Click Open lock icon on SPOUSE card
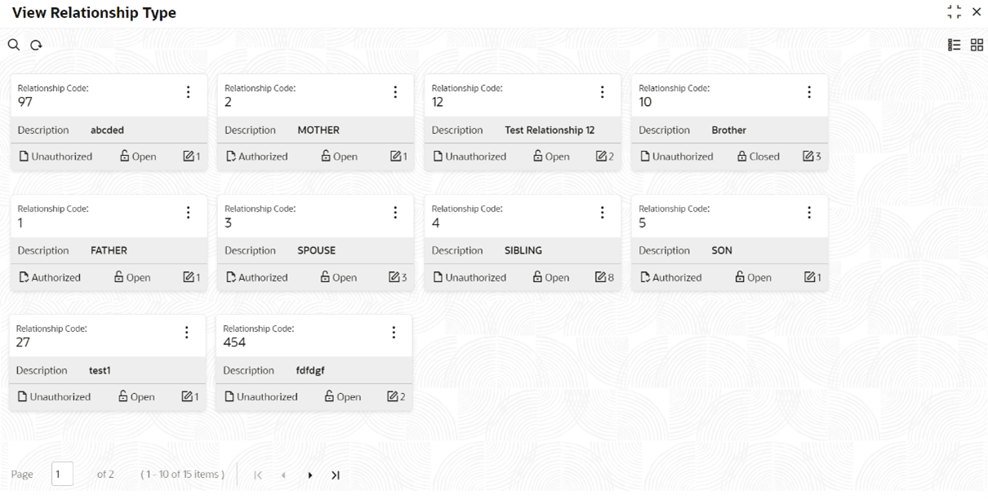The image size is (988, 499). pyautogui.click(x=326, y=277)
